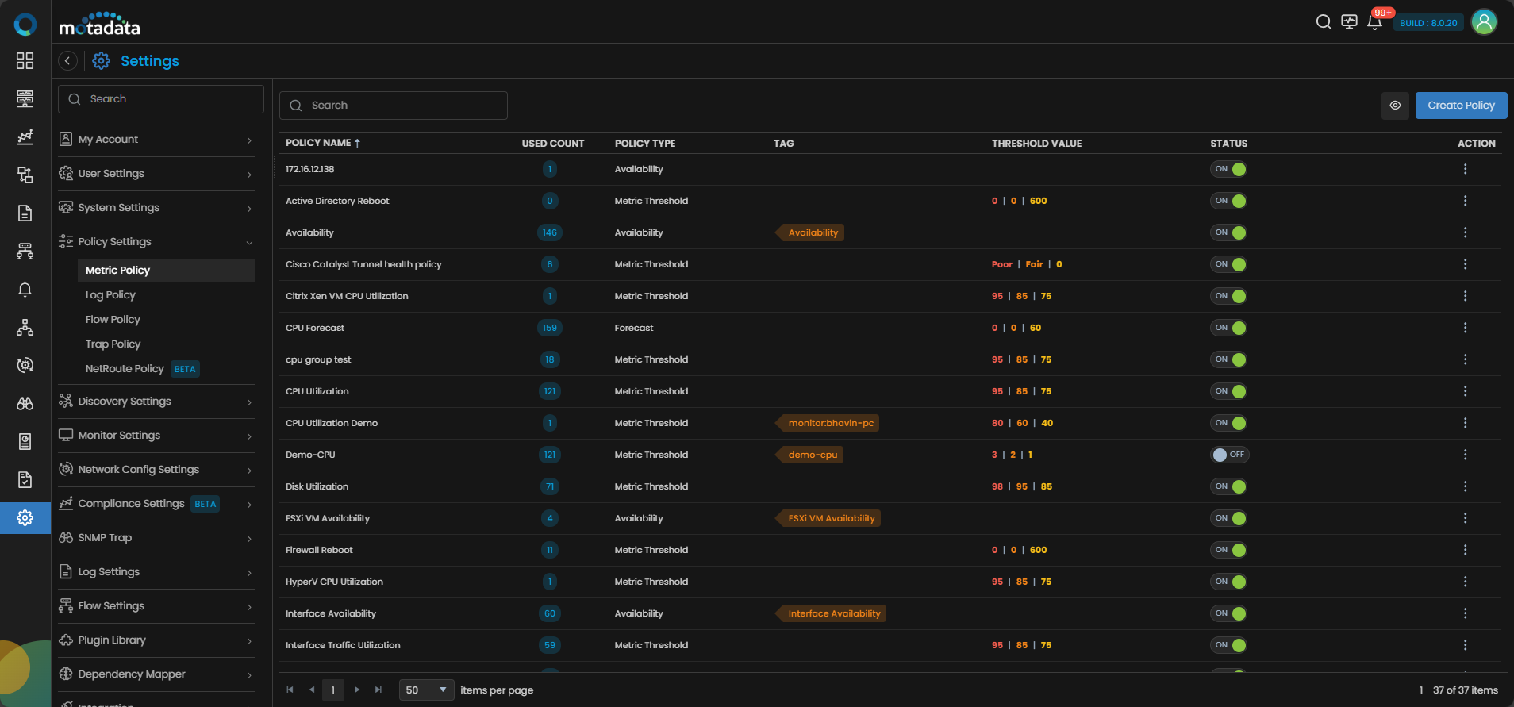Select Log Policy in settings menu
The image size is (1514, 707).
(110, 295)
